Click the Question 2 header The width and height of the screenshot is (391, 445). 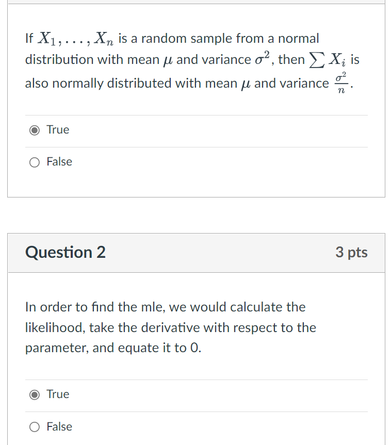coord(65,253)
